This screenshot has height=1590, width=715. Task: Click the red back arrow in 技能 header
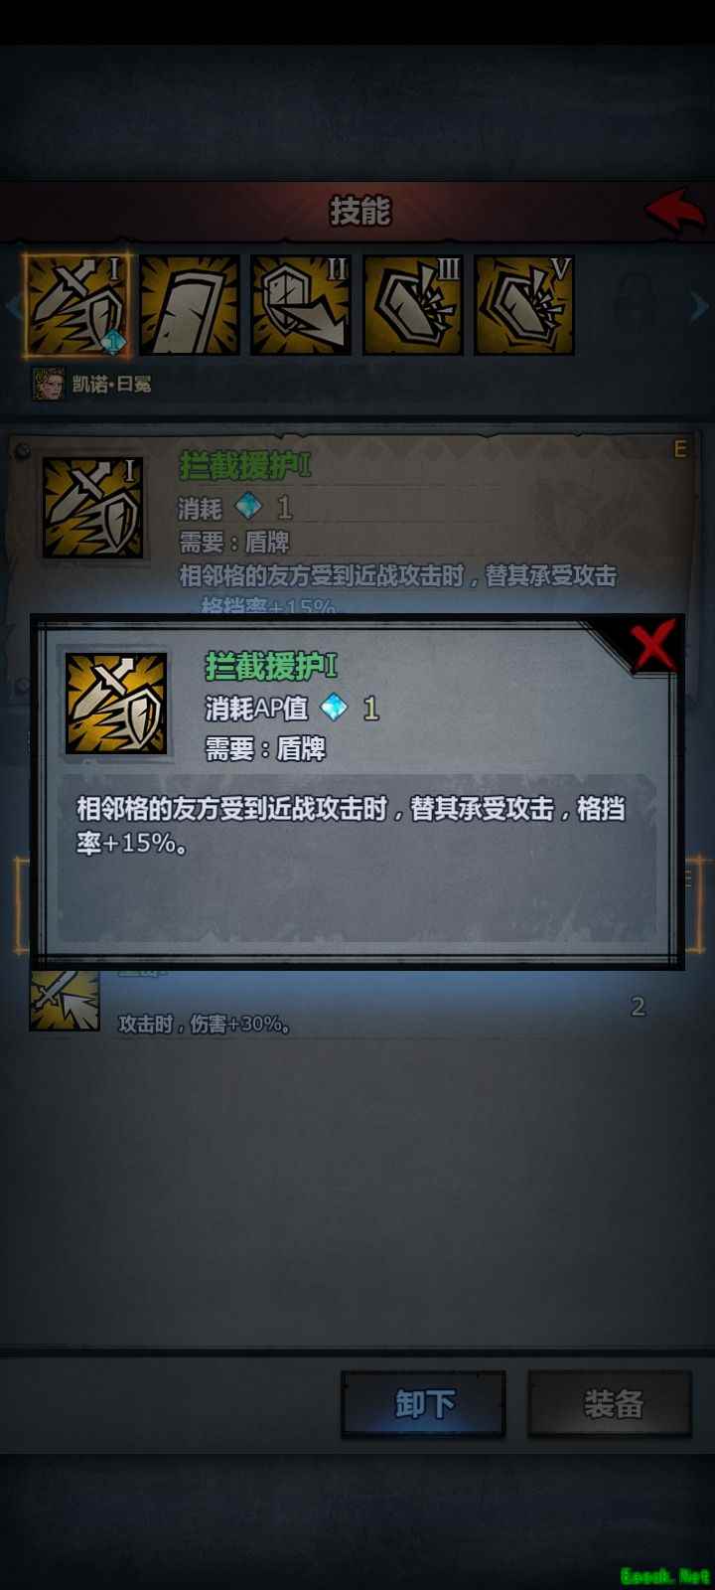[x=675, y=210]
